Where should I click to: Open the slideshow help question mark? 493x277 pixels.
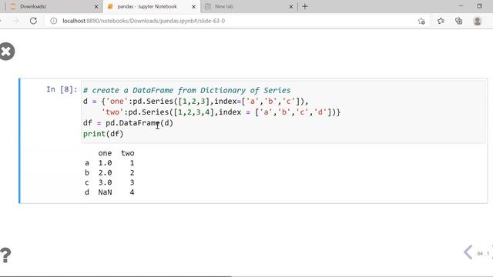(5, 255)
